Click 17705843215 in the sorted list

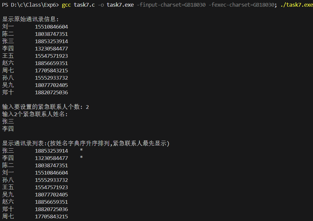point(52,217)
